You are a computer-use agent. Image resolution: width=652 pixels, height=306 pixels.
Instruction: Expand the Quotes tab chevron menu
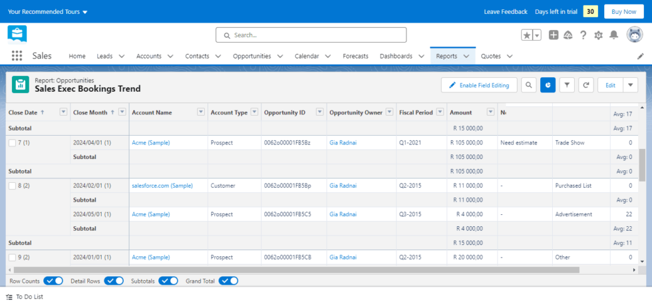510,56
